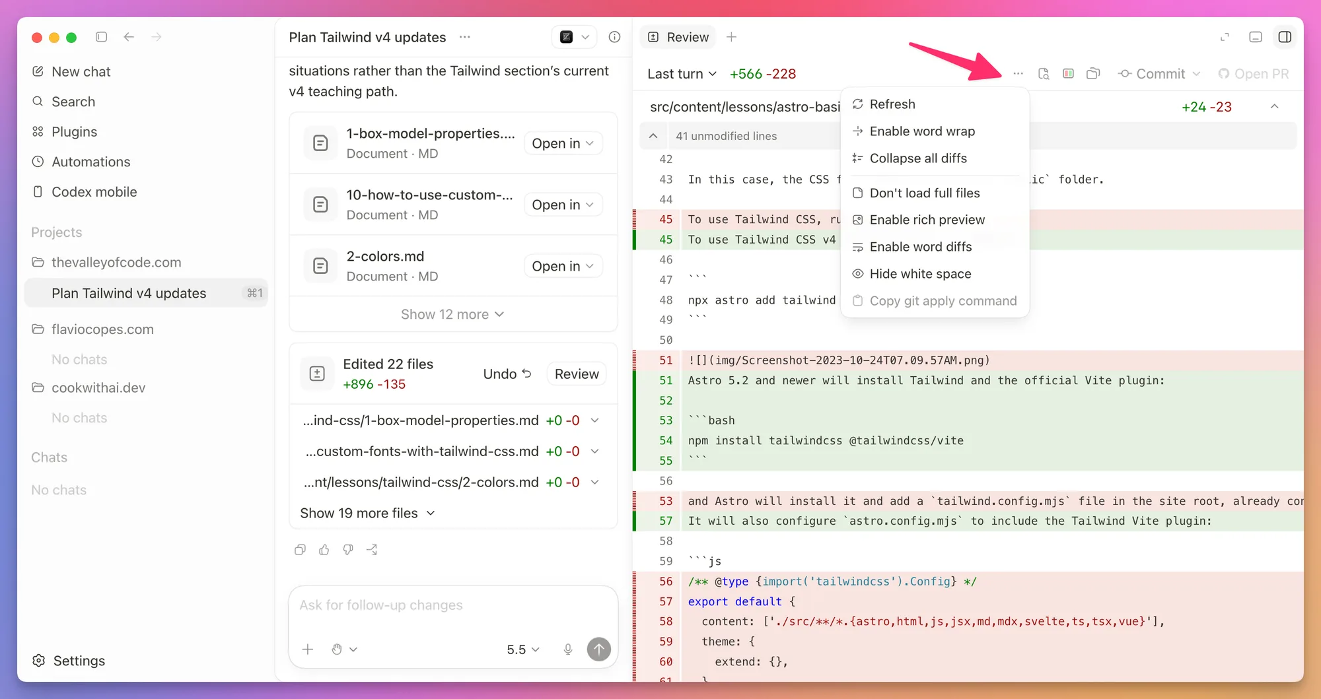This screenshot has width=1321, height=699.
Task: Toggle the right split panel icon
Action: (x=1285, y=37)
